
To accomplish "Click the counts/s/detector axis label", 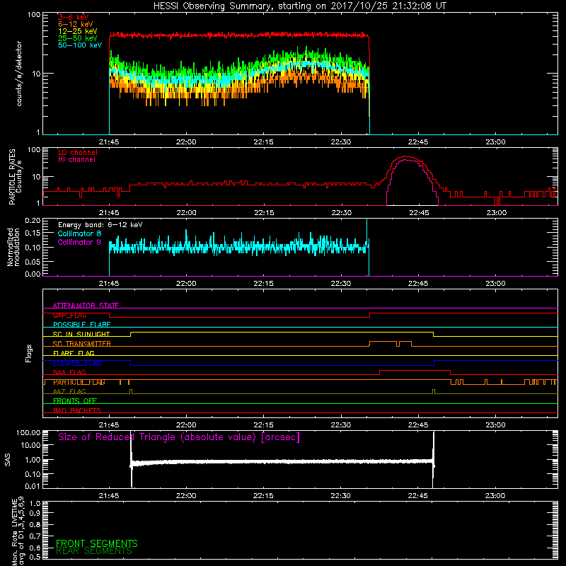I will [x=19, y=74].
